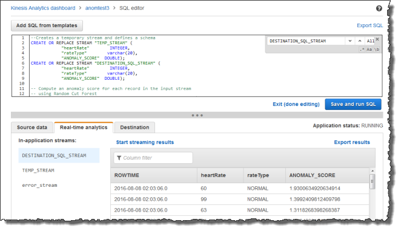Viewport: 401px width, 231px height.
Task: Click line 11 comment about anomaly score
Action: (x=111, y=88)
